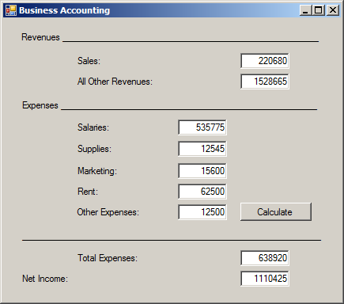This screenshot has width=344, height=304.
Task: Click the Salaries: label
Action: (93, 127)
